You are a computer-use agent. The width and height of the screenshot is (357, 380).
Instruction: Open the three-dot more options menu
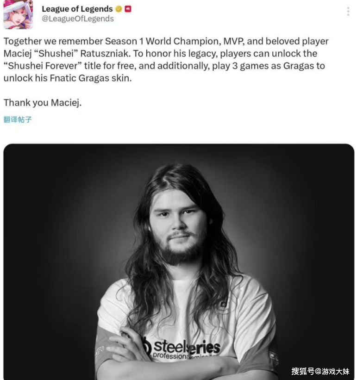click(348, 12)
